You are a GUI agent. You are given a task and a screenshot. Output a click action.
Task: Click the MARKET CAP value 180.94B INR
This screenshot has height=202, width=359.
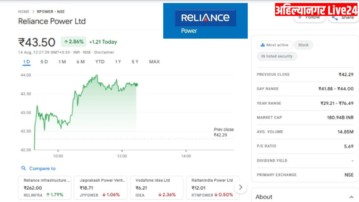[x=340, y=118]
